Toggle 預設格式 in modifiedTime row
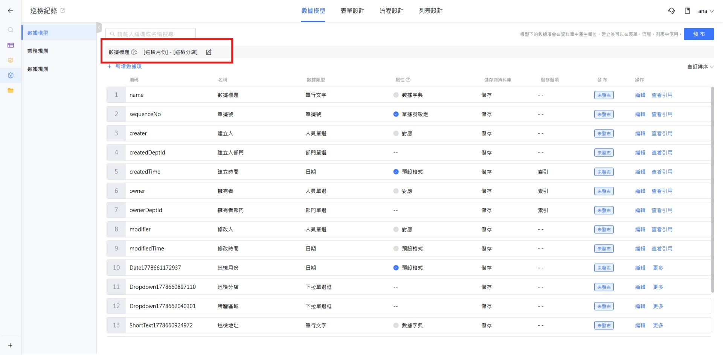Image resolution: width=723 pixels, height=355 pixels. (396, 248)
